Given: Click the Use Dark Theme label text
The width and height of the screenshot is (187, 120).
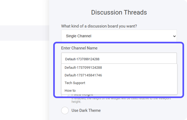Looking at the screenshot, I should point(86,110).
